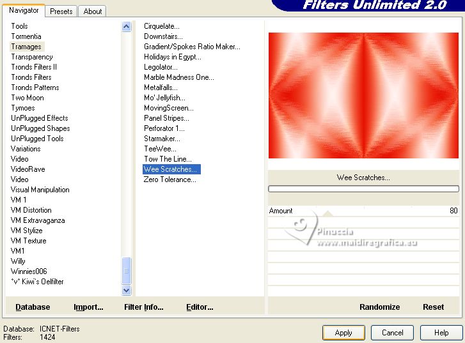Screen dimensions: 465x343
Task: Select the Tormentia category
Action: [x=26, y=36]
